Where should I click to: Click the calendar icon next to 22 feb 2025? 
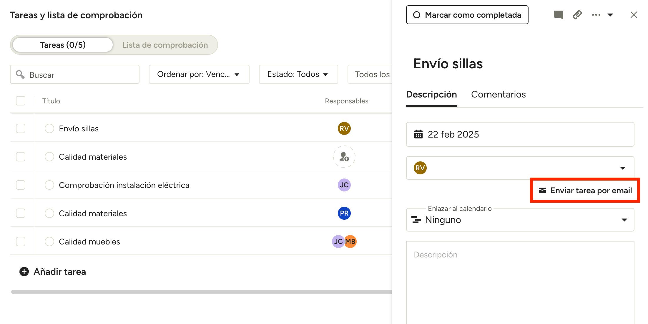tap(418, 134)
